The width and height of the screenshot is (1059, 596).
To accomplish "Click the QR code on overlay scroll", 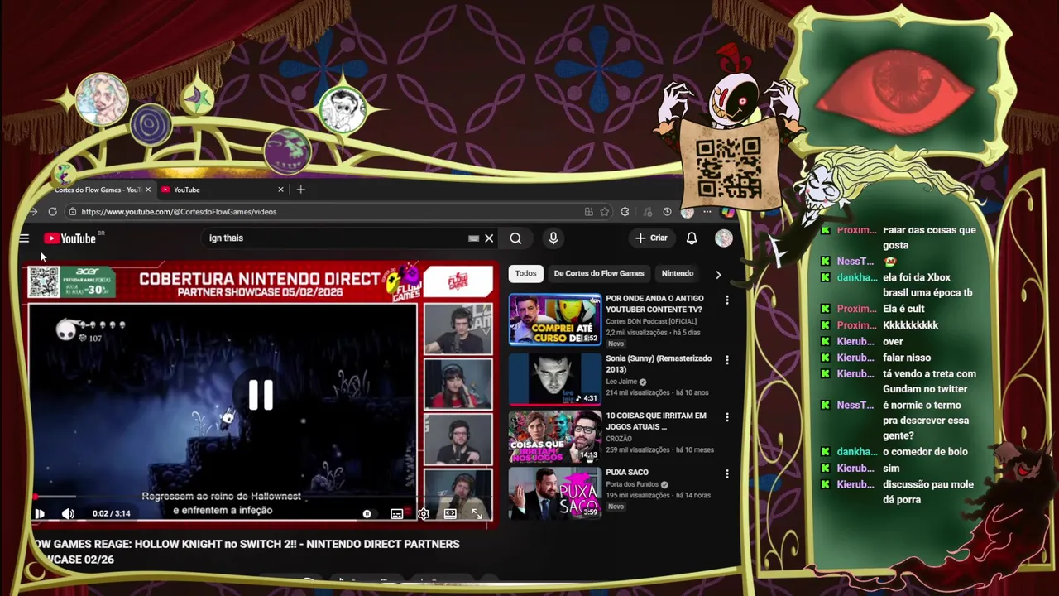I will 728,167.
